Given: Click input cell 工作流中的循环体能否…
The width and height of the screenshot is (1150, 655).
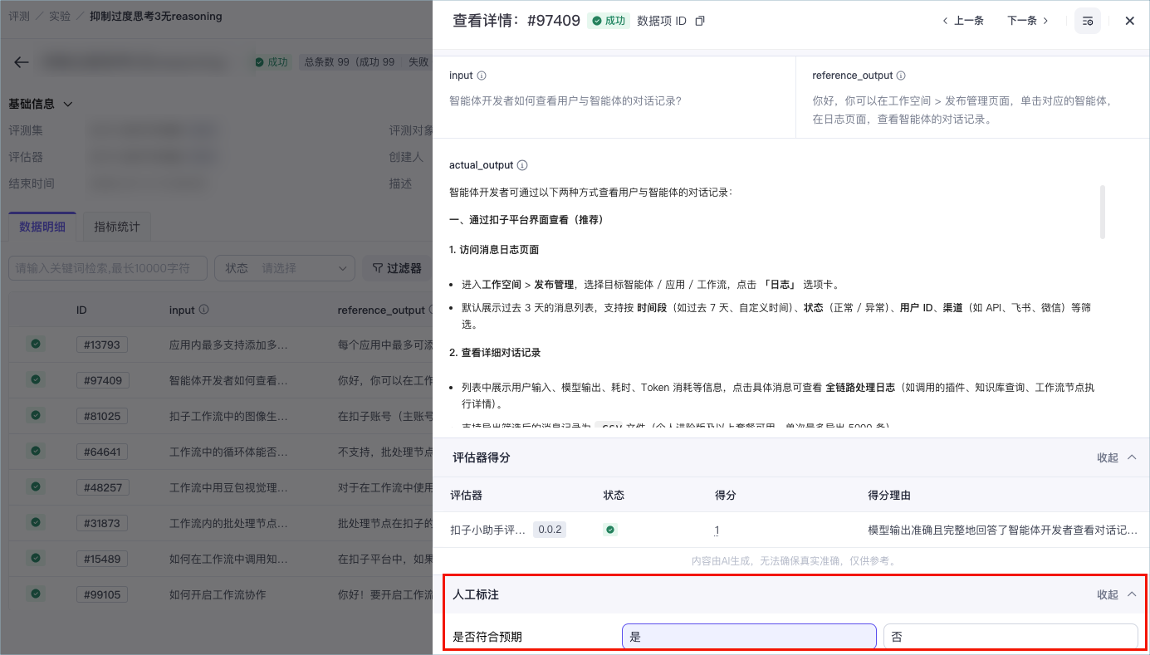Looking at the screenshot, I should 228,452.
